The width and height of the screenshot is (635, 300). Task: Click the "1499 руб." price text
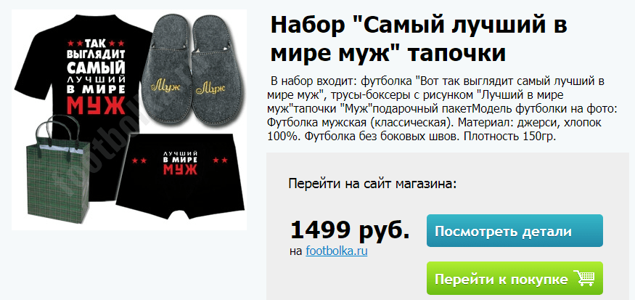click(350, 230)
